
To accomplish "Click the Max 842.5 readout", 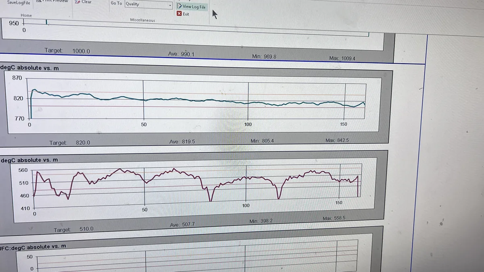I will [337, 140].
